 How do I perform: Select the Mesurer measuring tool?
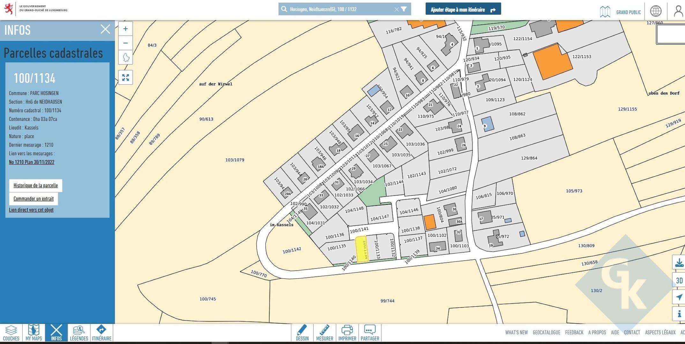(324, 333)
